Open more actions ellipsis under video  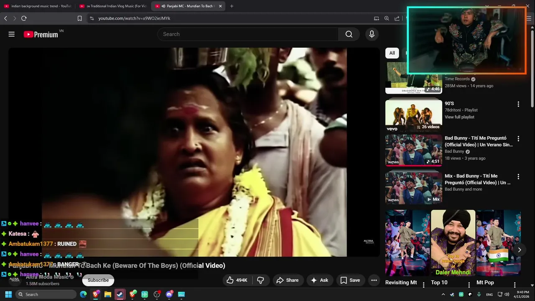pyautogui.click(x=374, y=280)
